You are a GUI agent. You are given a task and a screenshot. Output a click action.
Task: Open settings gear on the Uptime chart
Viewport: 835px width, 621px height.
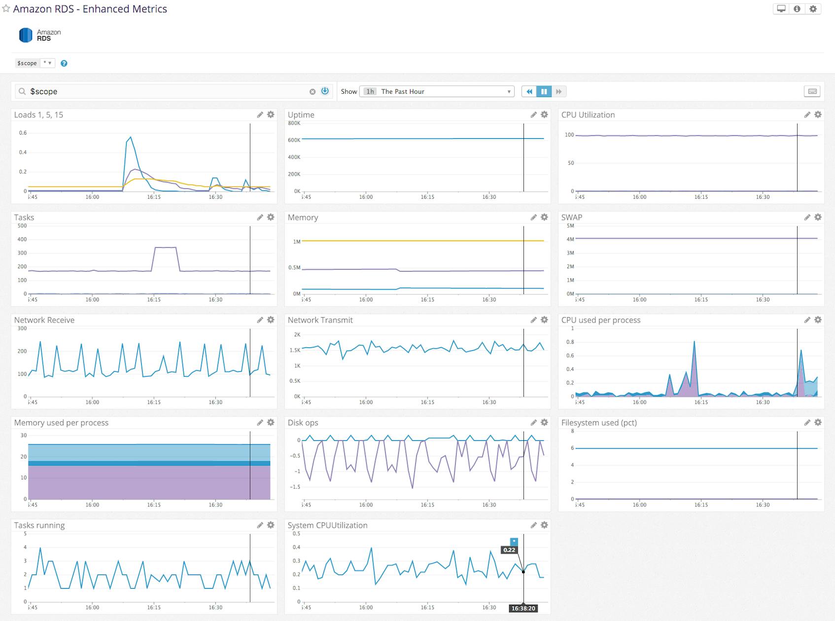point(544,114)
